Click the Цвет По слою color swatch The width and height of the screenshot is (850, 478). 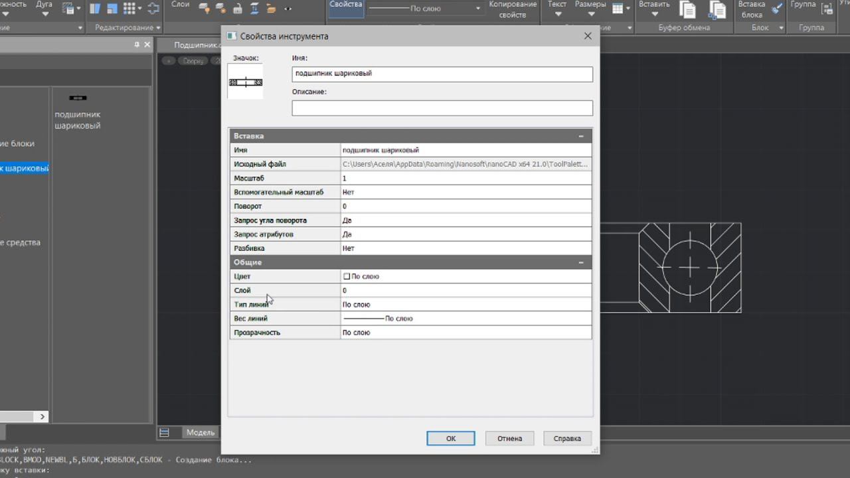coord(347,276)
